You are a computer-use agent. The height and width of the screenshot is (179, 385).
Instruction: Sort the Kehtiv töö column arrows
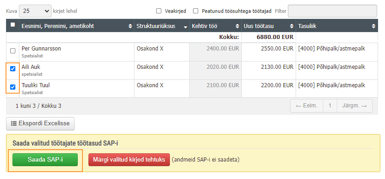[x=238, y=26]
